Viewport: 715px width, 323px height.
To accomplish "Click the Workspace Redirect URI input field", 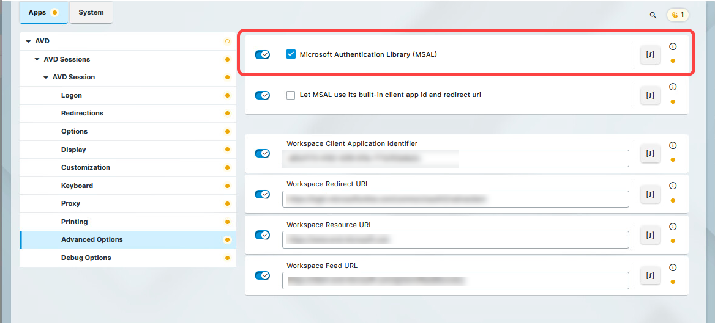I will coord(455,199).
